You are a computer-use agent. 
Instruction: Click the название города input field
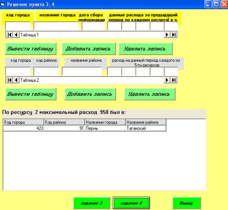tap(56, 26)
